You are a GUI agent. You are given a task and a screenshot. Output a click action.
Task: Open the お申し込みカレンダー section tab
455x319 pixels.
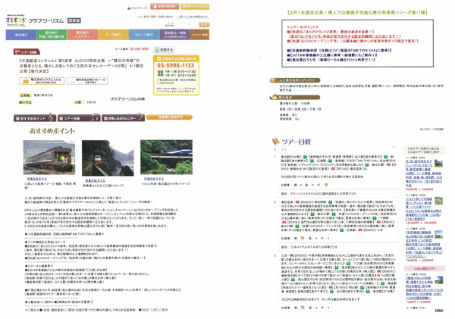pyautogui.click(x=123, y=118)
